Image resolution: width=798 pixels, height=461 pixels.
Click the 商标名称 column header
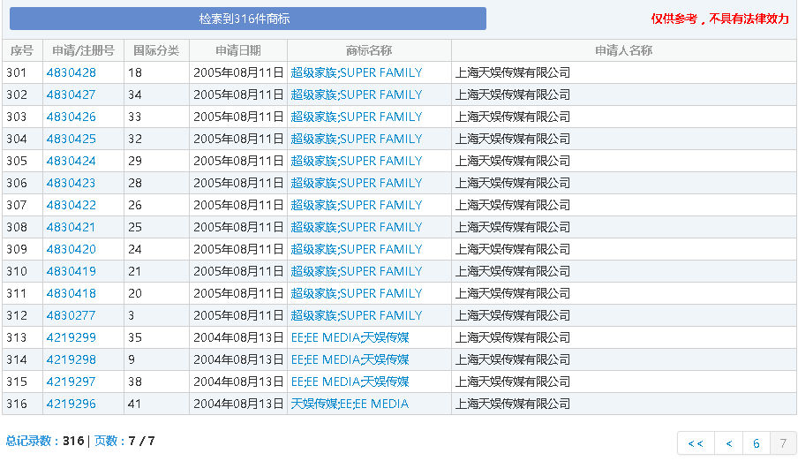pos(369,50)
